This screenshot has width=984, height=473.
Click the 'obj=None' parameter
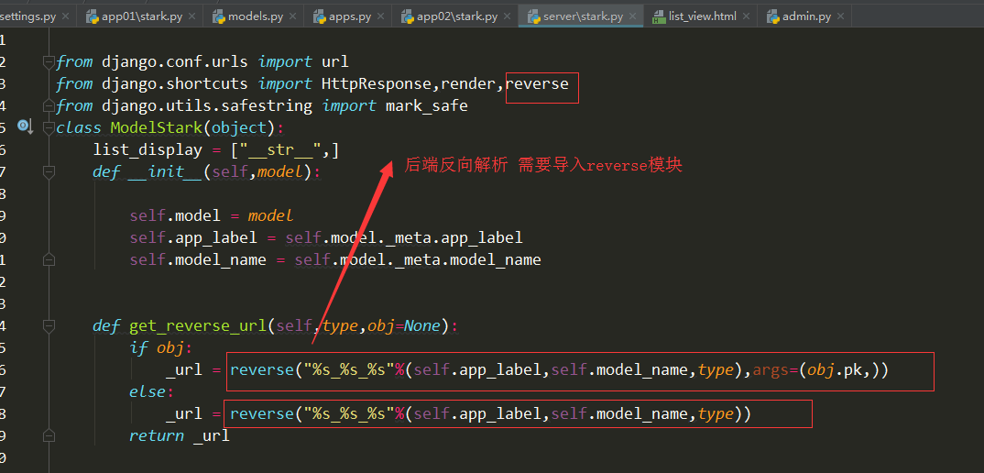click(403, 325)
